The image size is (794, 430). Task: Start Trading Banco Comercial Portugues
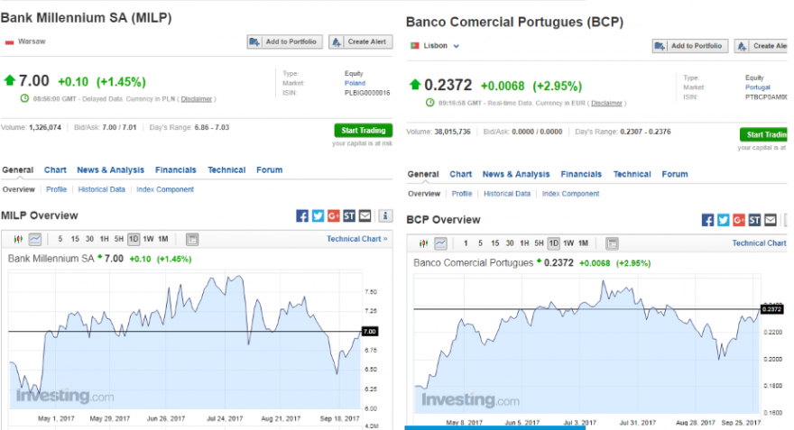(x=763, y=134)
